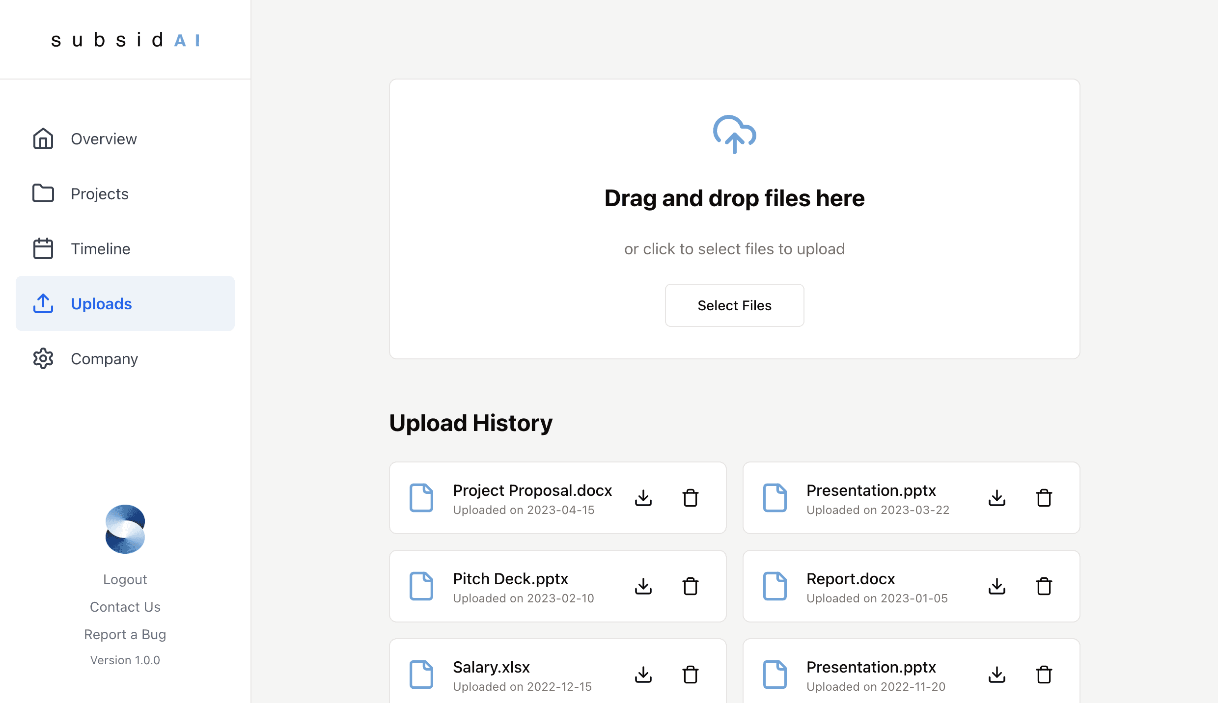The width and height of the screenshot is (1218, 703).
Task: Click file icon of Presentation.pptx from 2023-03-22
Action: pos(775,498)
